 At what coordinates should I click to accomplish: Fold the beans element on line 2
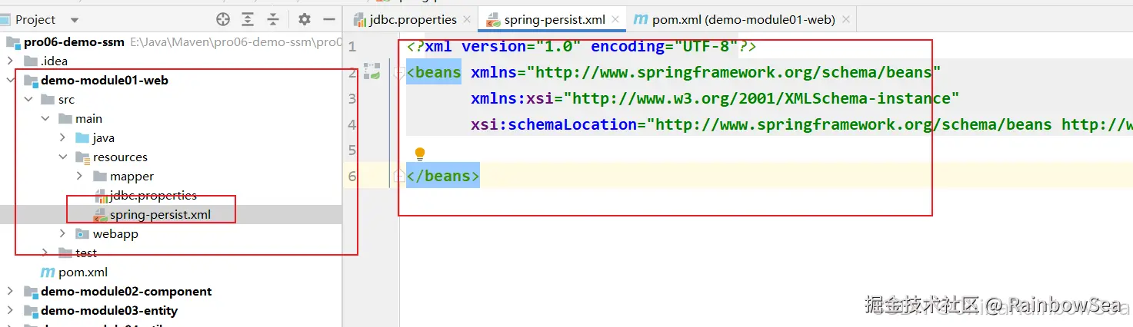(398, 72)
